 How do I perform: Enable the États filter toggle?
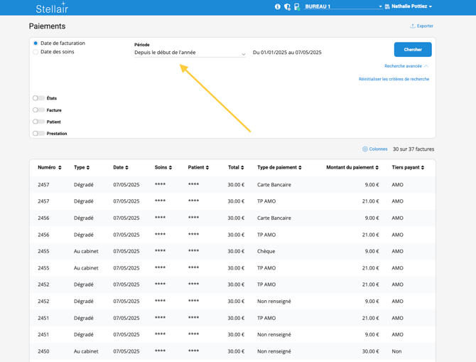coord(38,98)
